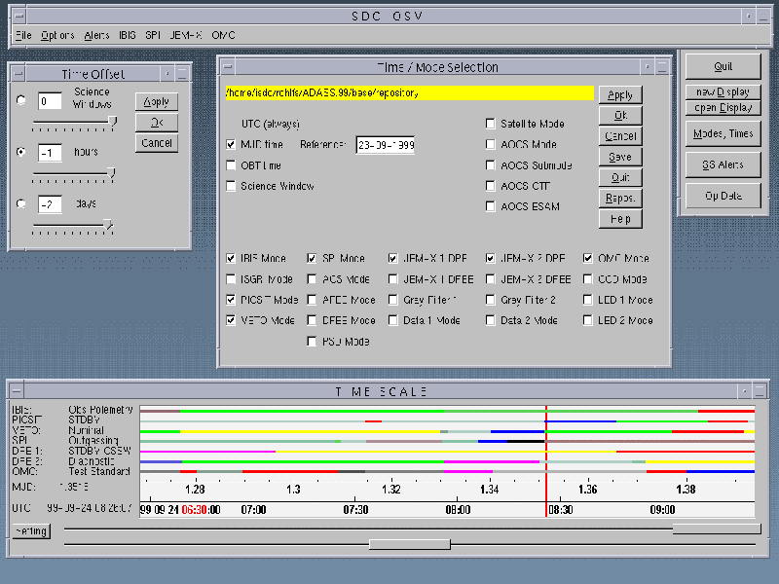This screenshot has width=779, height=584.
Task: Open the File menu
Action: coord(23,35)
